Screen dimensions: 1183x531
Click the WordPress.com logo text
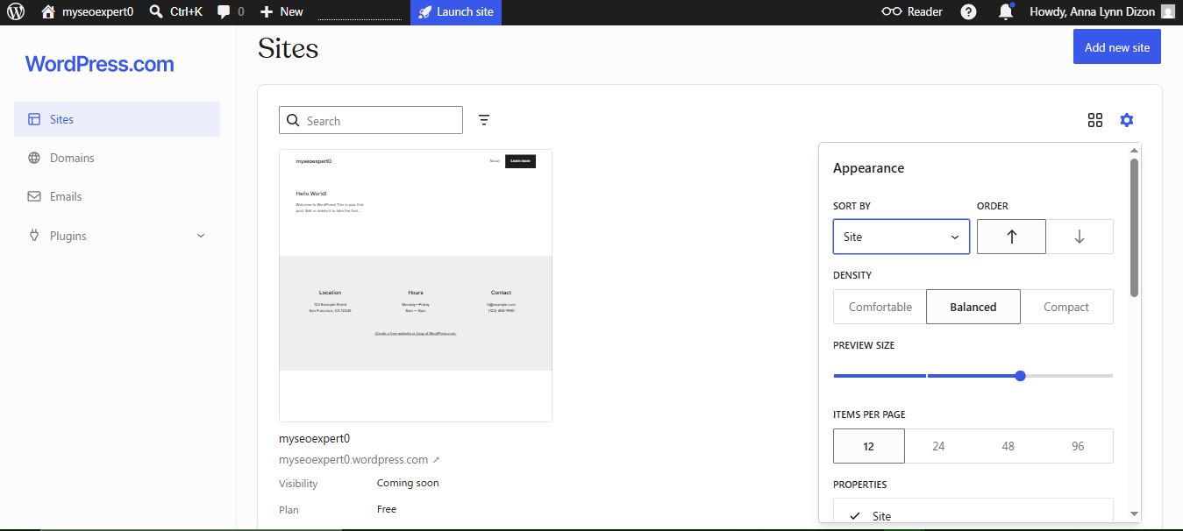(x=99, y=64)
